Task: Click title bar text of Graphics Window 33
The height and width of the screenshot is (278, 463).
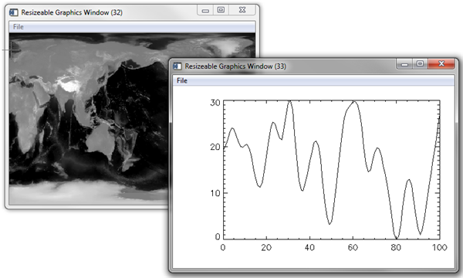Action: [235, 66]
